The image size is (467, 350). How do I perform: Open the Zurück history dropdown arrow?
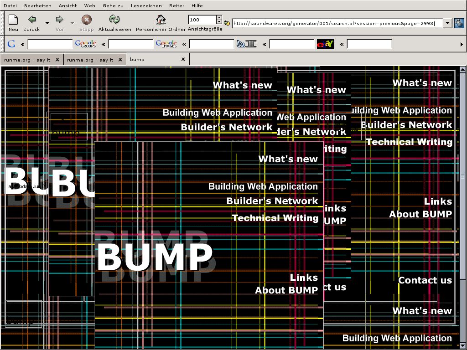pyautogui.click(x=47, y=23)
